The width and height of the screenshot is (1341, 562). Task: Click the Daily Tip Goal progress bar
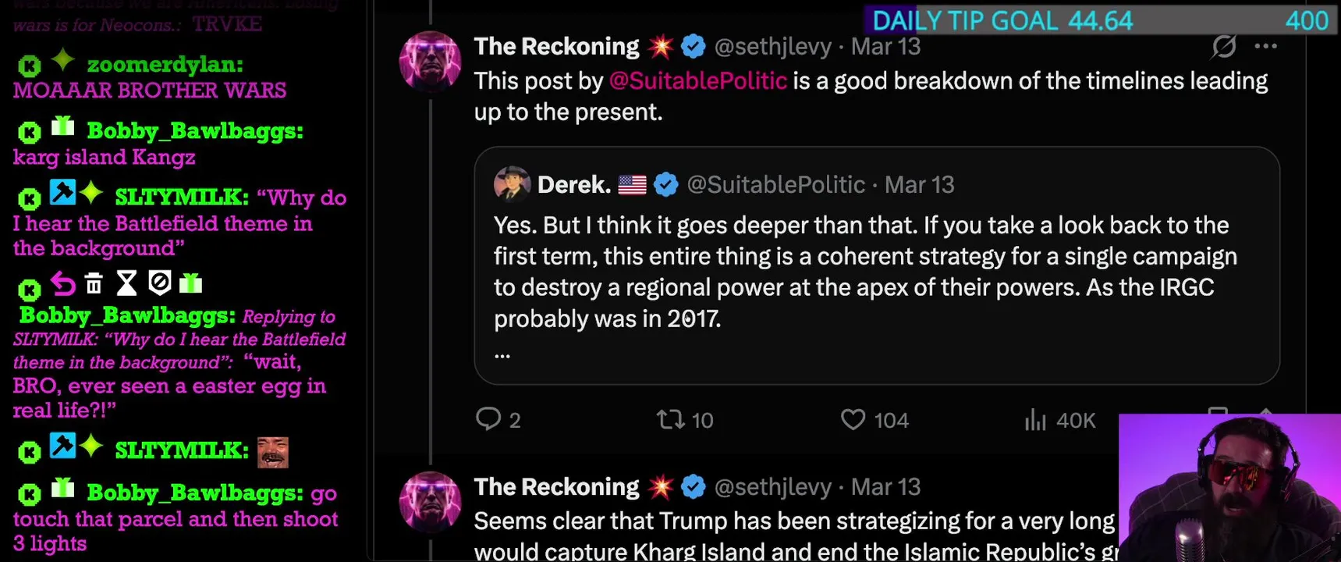[1100, 20]
